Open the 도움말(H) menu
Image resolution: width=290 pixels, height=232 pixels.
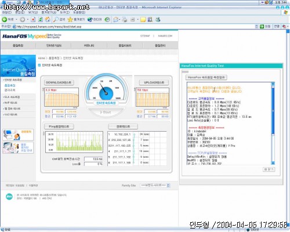79,12
